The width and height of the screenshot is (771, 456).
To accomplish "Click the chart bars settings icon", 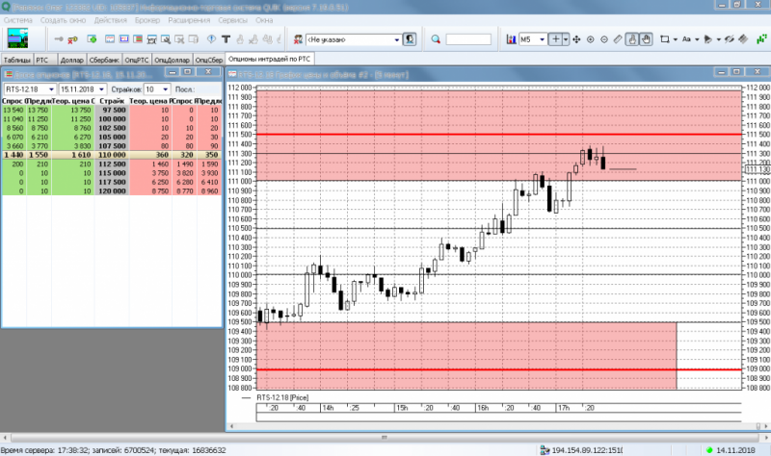I will coord(512,39).
